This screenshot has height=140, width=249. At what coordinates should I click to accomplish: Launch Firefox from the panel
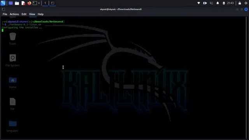29,3
